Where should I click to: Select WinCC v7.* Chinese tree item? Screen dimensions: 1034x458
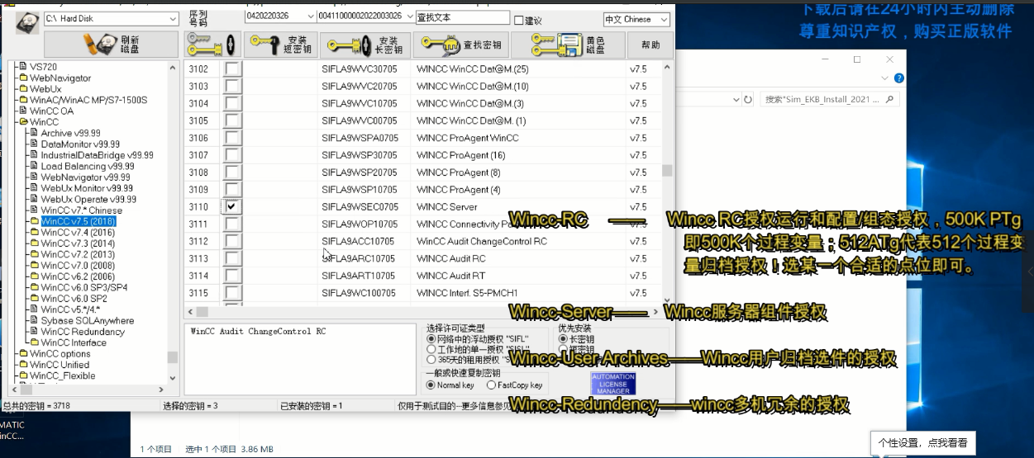coord(81,210)
